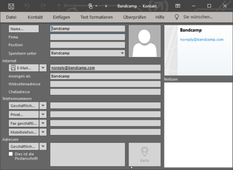Image resolution: width=233 pixels, height=170 pixels.
Task: Open the Text formatieren tab
Action: click(x=96, y=17)
